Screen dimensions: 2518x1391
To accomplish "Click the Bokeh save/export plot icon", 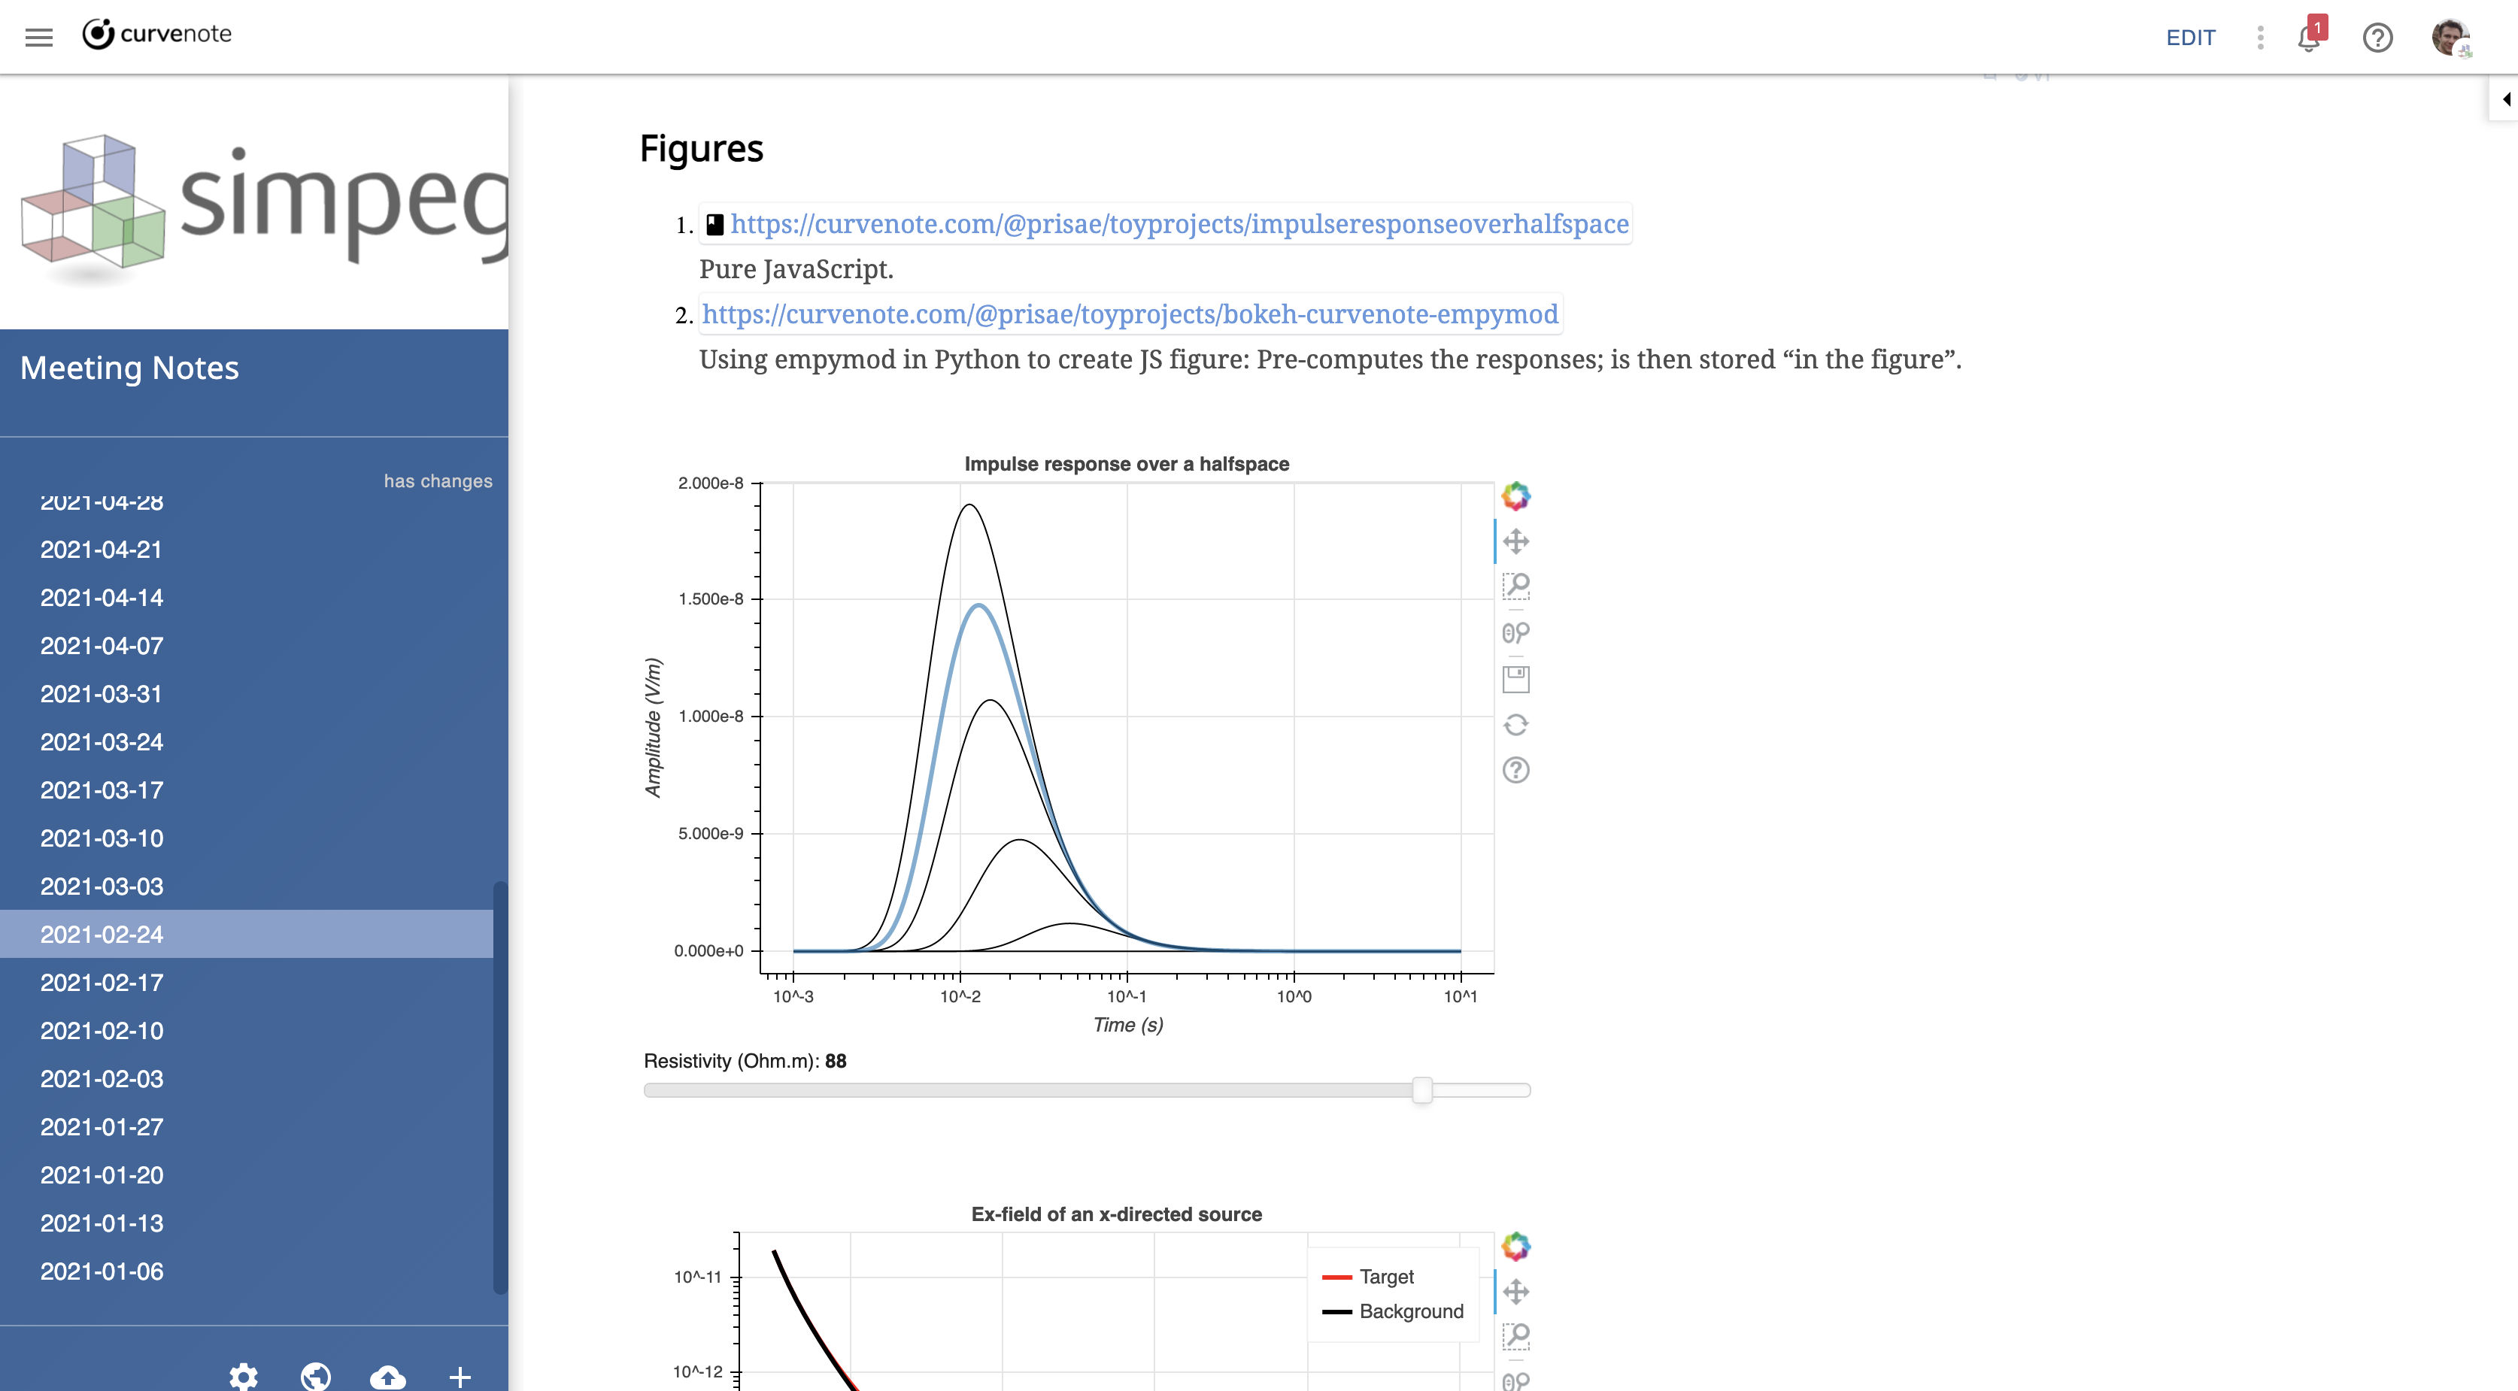I will coord(1514,678).
